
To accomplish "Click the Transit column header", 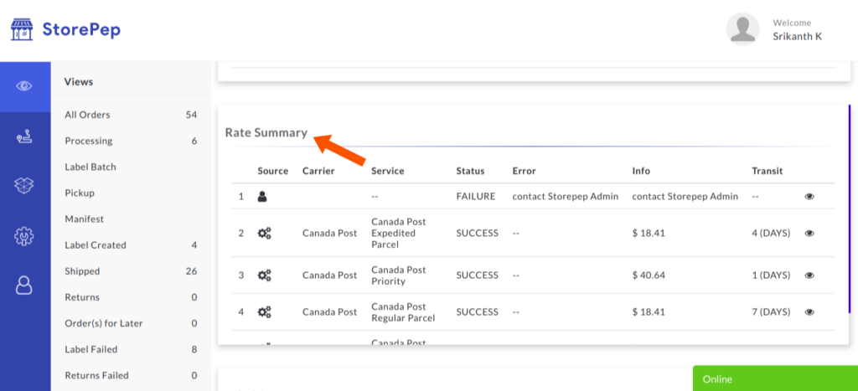I will (768, 171).
